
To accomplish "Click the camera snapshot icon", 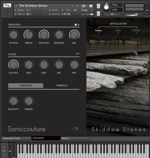I will point(84,6).
